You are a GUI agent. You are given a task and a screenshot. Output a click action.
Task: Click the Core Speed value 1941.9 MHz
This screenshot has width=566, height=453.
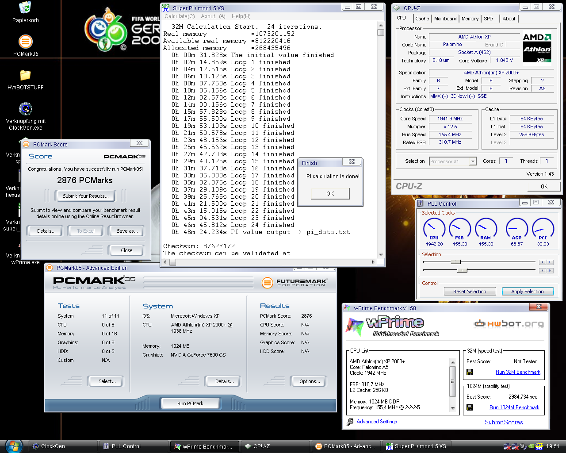[450, 119]
